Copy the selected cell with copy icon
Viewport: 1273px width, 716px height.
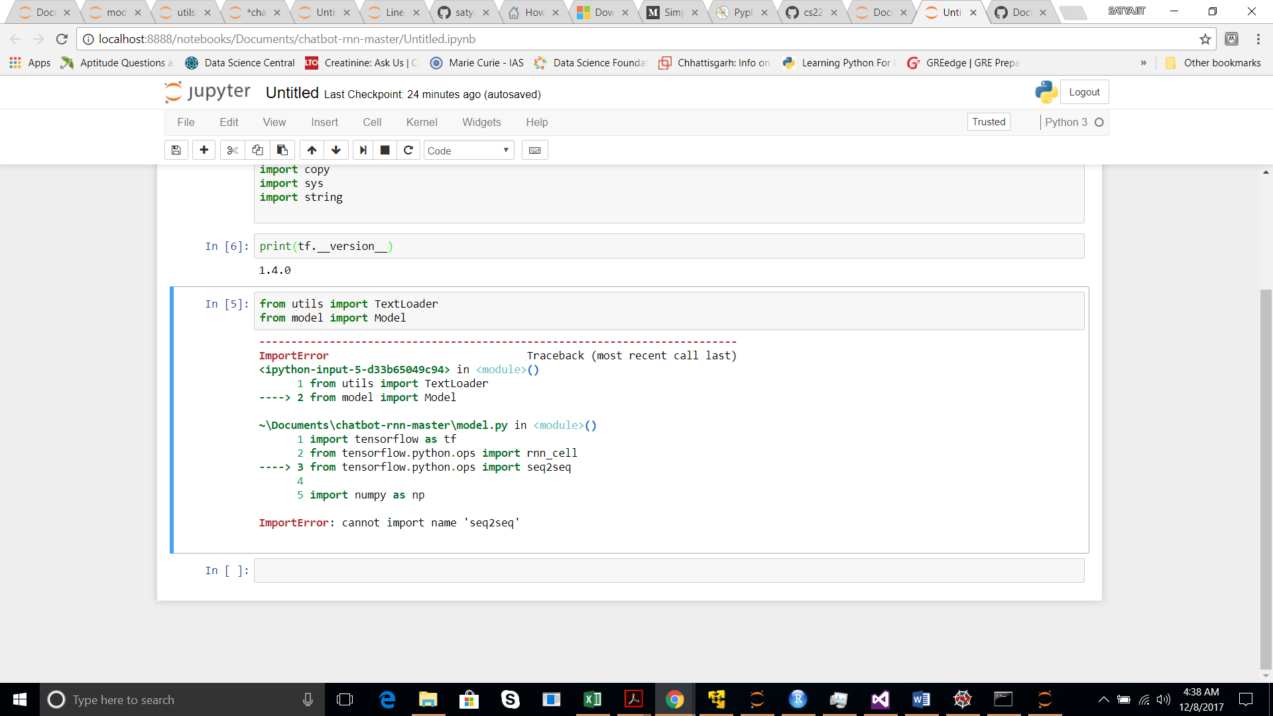click(257, 150)
